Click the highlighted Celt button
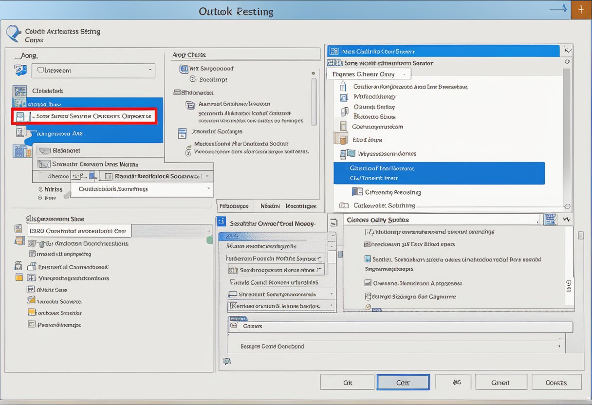The image size is (592, 405). [403, 383]
